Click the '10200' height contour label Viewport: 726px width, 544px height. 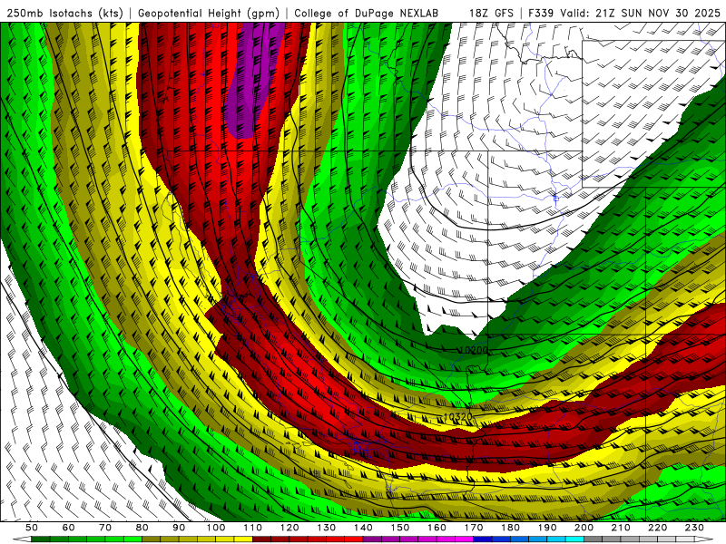click(x=473, y=350)
